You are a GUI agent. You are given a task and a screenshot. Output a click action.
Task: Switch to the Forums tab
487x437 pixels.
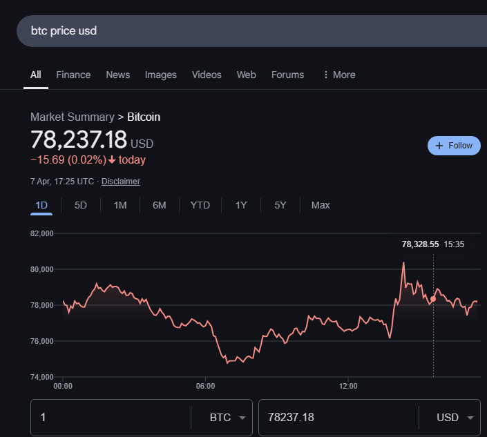pos(287,75)
